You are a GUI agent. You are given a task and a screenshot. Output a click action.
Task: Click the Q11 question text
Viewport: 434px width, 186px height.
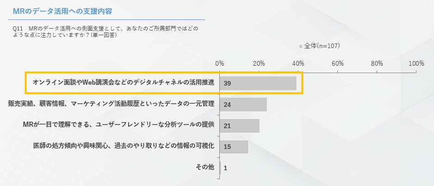pyautogui.click(x=105, y=32)
